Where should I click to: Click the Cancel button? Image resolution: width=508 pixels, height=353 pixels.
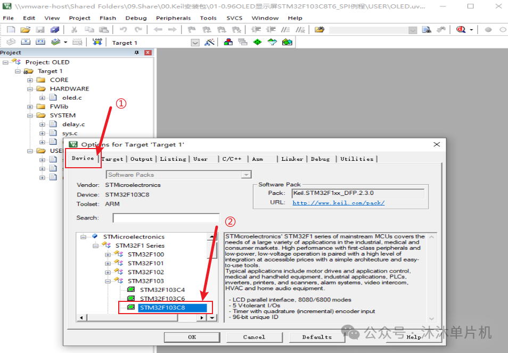255,337
